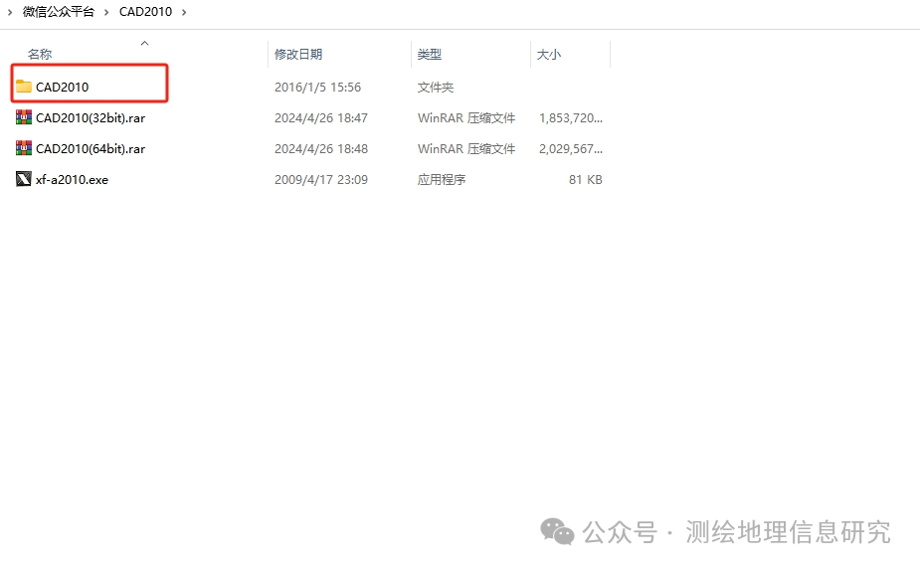Click the 应用程序 type cell

tap(442, 179)
